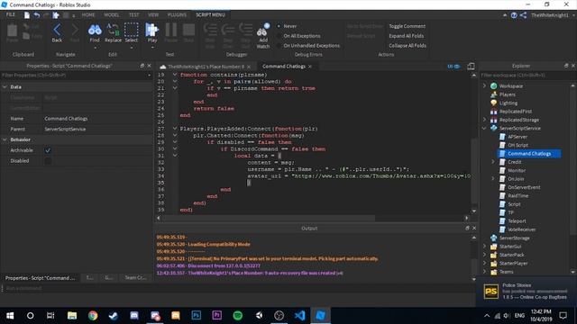The image size is (577, 324).
Task: Click the Add Watch icon
Action: pos(263,31)
